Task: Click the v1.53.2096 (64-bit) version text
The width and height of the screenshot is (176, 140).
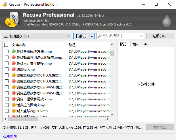Action: pyautogui.click(x=90, y=16)
